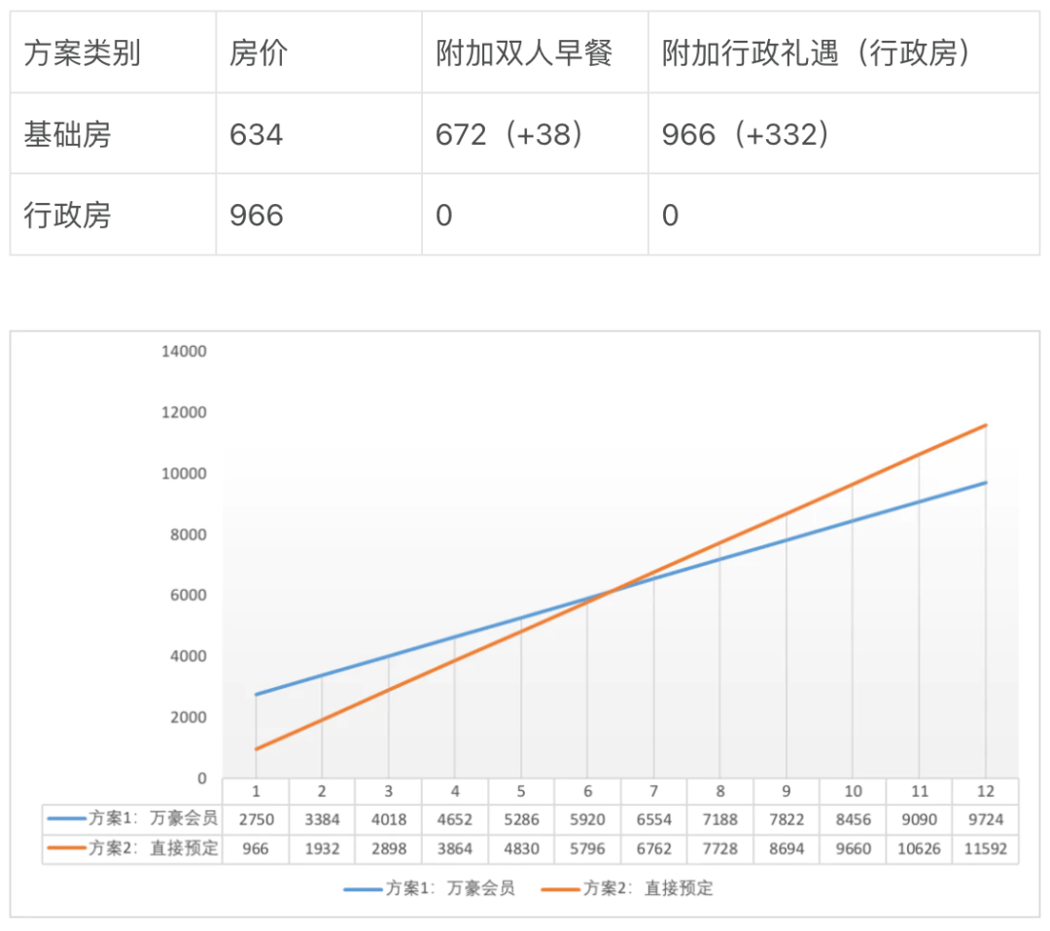This screenshot has width=1050, height=931.
Task: Click the 5286 data value
Action: pyautogui.click(x=521, y=820)
